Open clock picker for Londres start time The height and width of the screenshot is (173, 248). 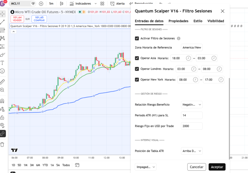(194, 69)
